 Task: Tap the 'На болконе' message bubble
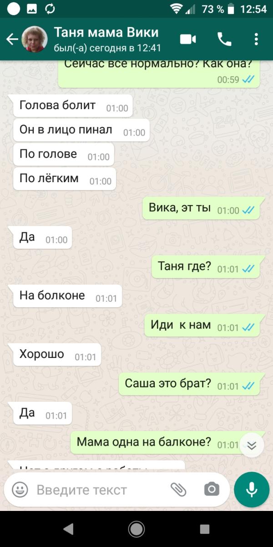coord(67,296)
